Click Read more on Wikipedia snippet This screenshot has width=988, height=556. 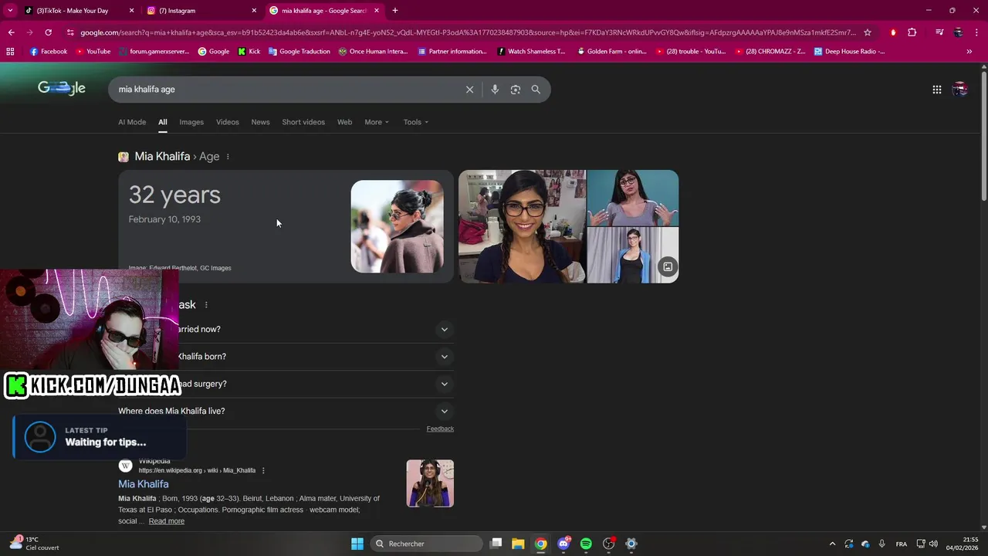pyautogui.click(x=166, y=521)
